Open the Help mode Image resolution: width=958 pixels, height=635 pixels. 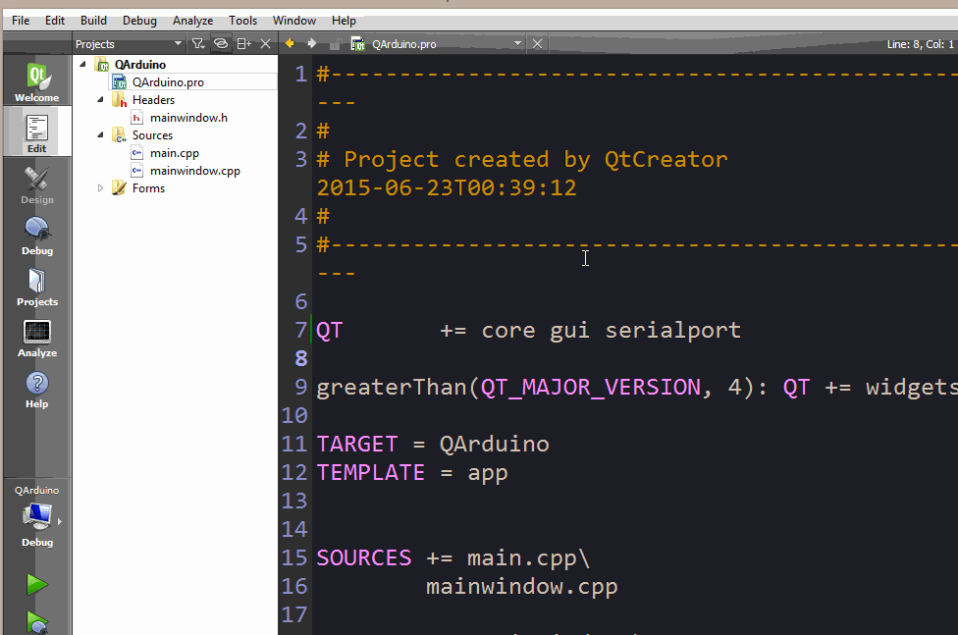[x=36, y=388]
